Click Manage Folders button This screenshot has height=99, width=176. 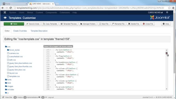click(88, 24)
